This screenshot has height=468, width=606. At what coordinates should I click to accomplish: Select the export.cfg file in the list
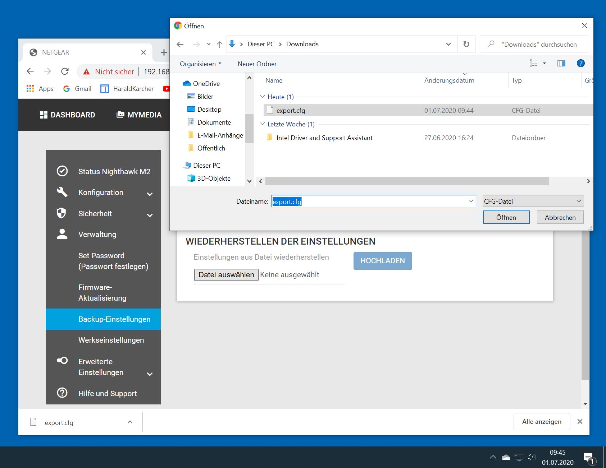tap(291, 111)
